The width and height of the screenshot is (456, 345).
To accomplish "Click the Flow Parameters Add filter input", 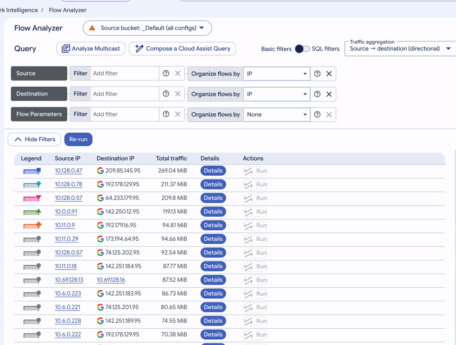I will tap(125, 114).
